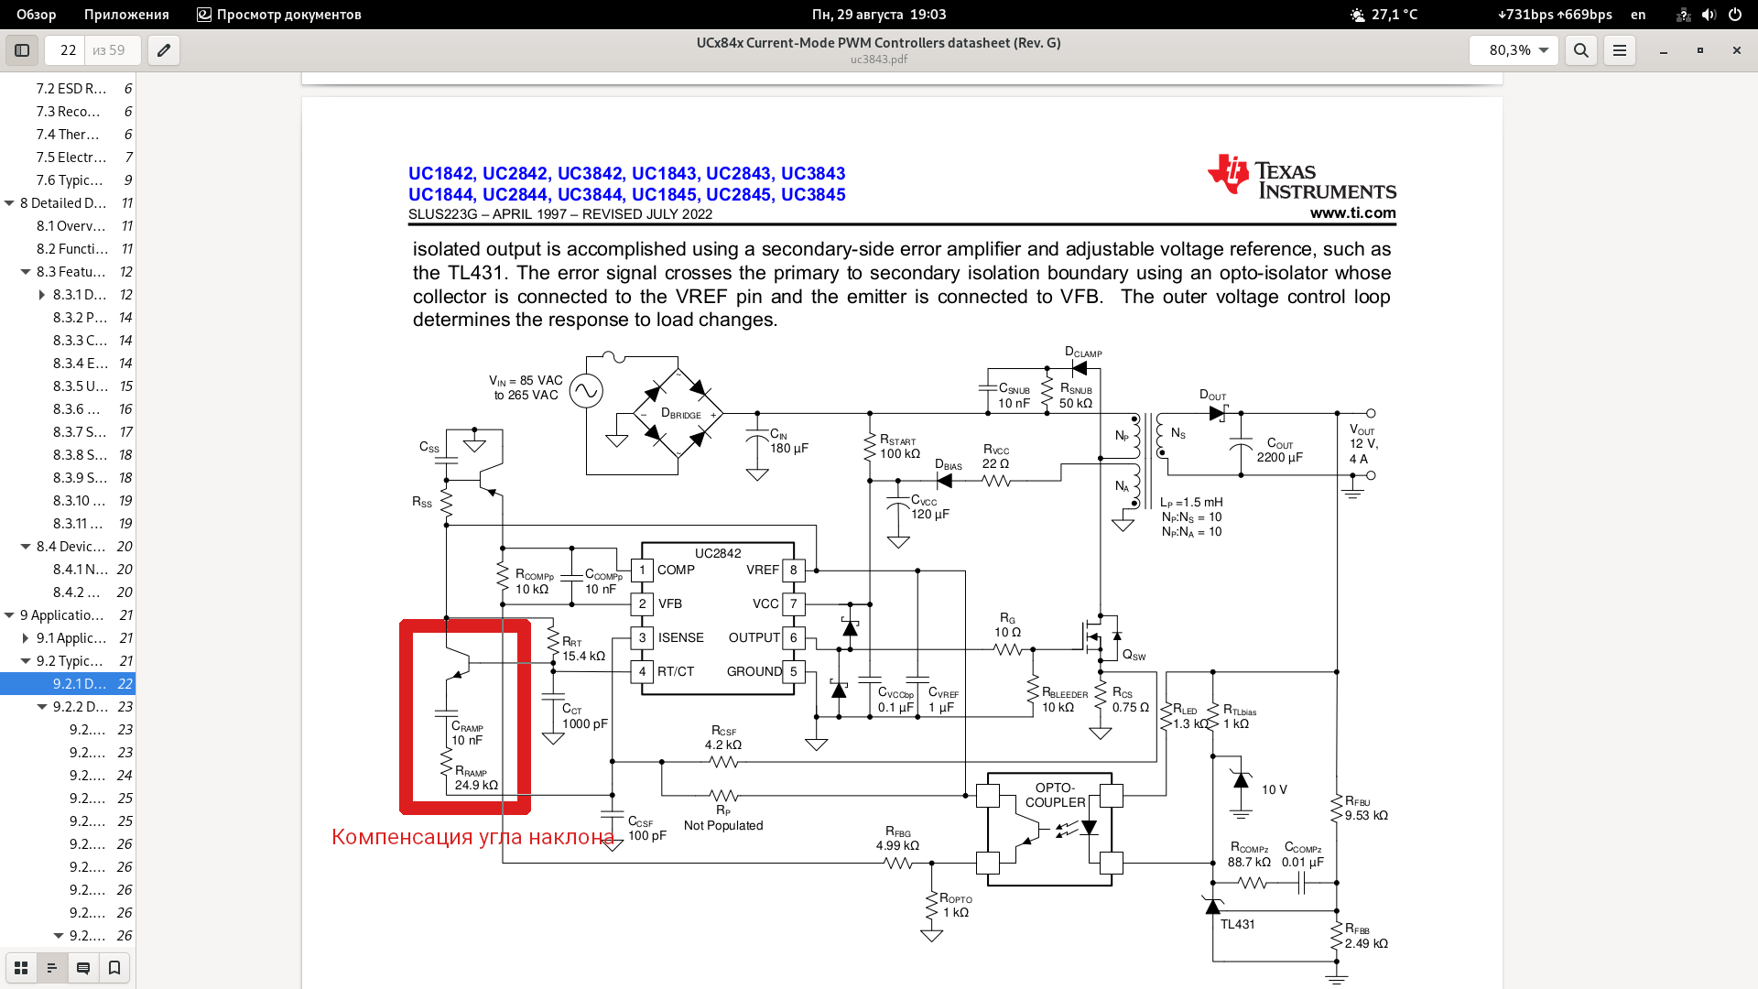The width and height of the screenshot is (1758, 989).
Task: Expand the '8.3.1 D…' outline entry
Action: (x=42, y=295)
